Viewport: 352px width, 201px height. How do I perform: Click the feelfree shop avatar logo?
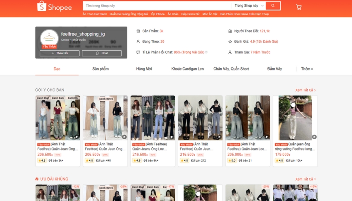coord(49,38)
